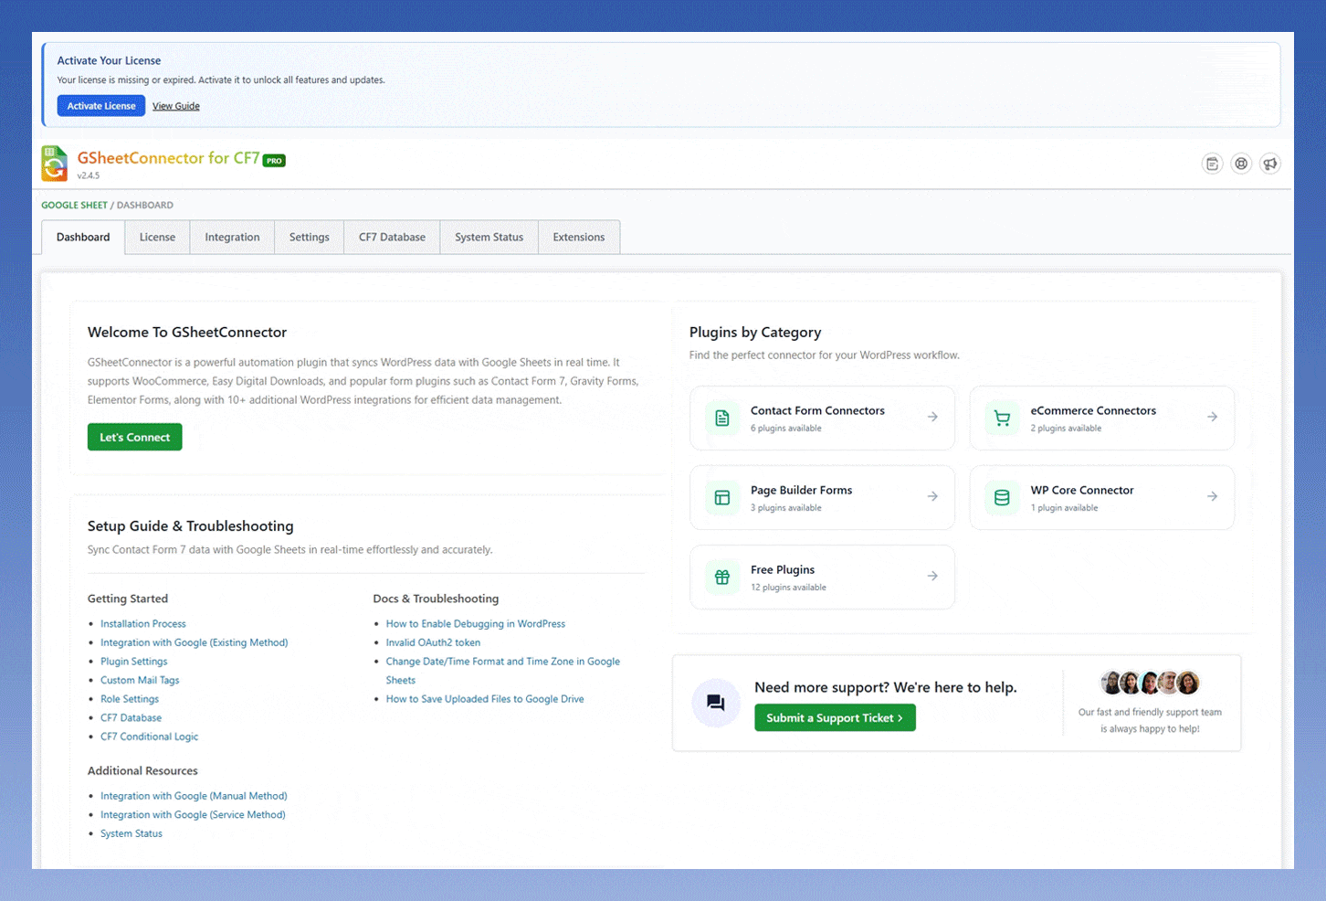Image resolution: width=1326 pixels, height=901 pixels.
Task: Click the Free Plugins card title
Action: [x=783, y=570]
